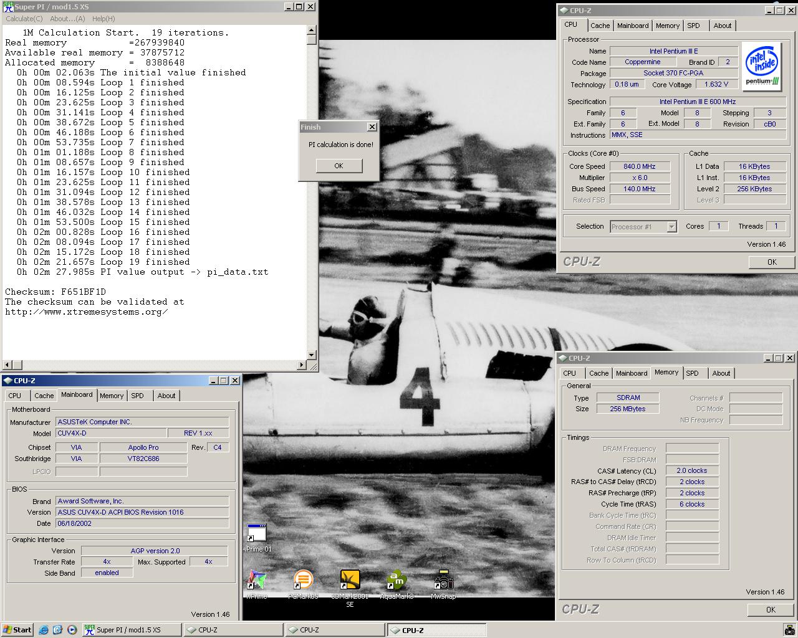Image resolution: width=798 pixels, height=638 pixels.
Task: Switch to Memory tab in CPU-Z Mainboard window
Action: click(112, 396)
